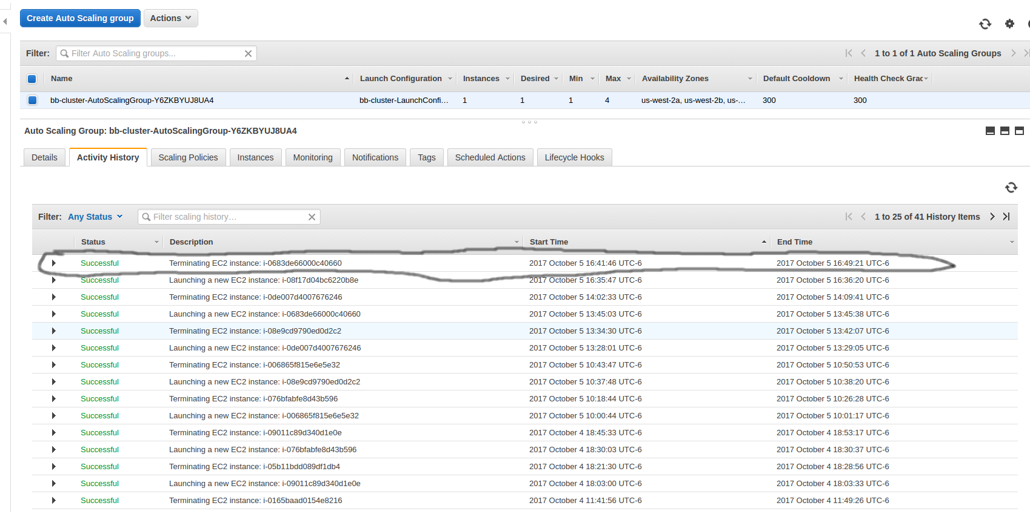Open the settings gear icon
This screenshot has height=517, width=1030.
[1009, 24]
